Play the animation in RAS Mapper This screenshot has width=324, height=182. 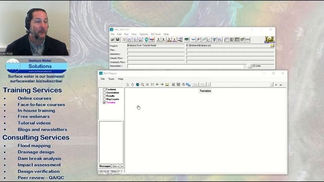[276, 84]
